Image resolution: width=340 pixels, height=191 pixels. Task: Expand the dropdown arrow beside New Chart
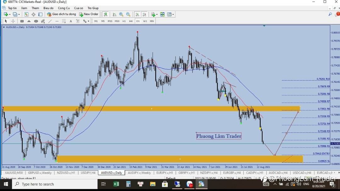pos(10,14)
